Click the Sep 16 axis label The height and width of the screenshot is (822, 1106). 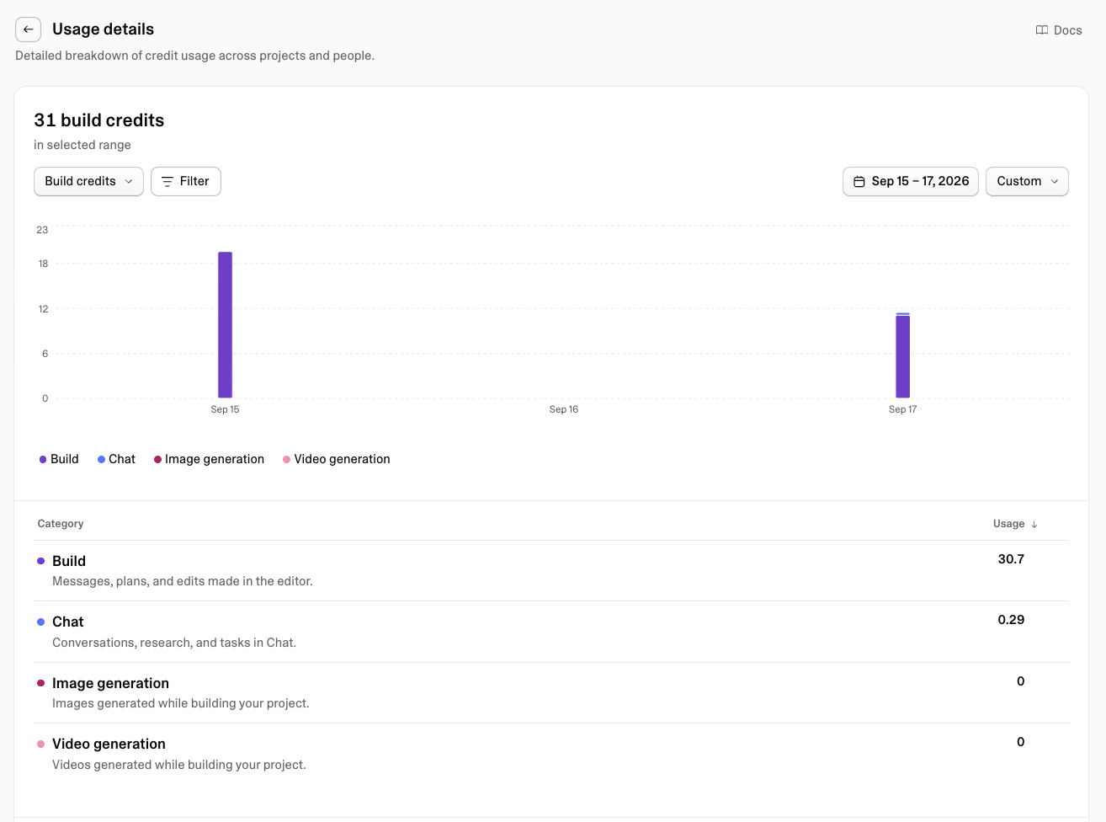click(x=564, y=409)
